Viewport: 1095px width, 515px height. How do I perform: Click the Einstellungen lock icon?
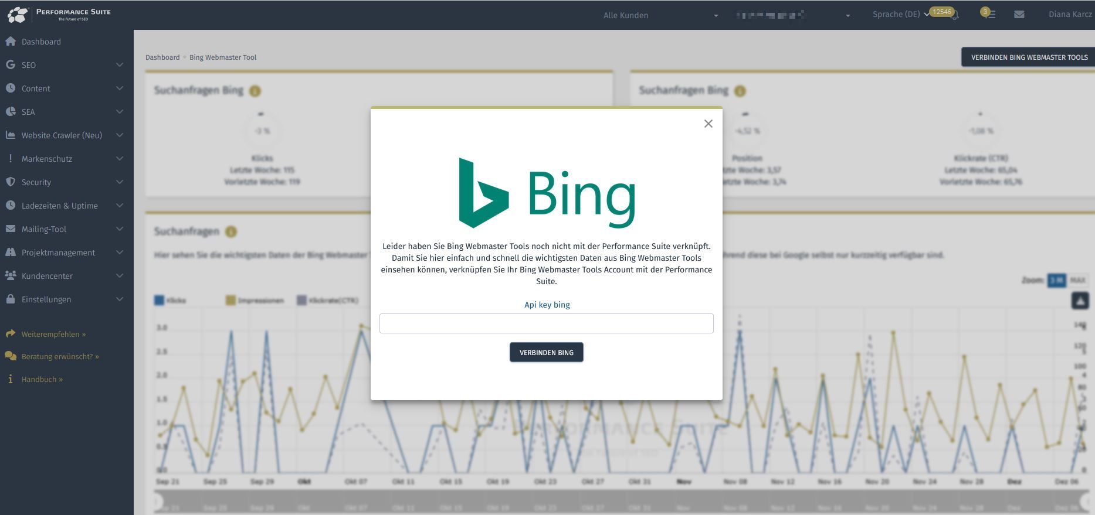coord(11,299)
